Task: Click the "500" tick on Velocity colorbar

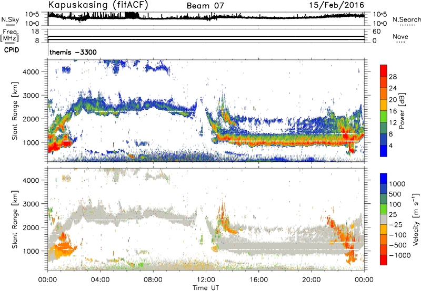Action: click(x=395, y=194)
